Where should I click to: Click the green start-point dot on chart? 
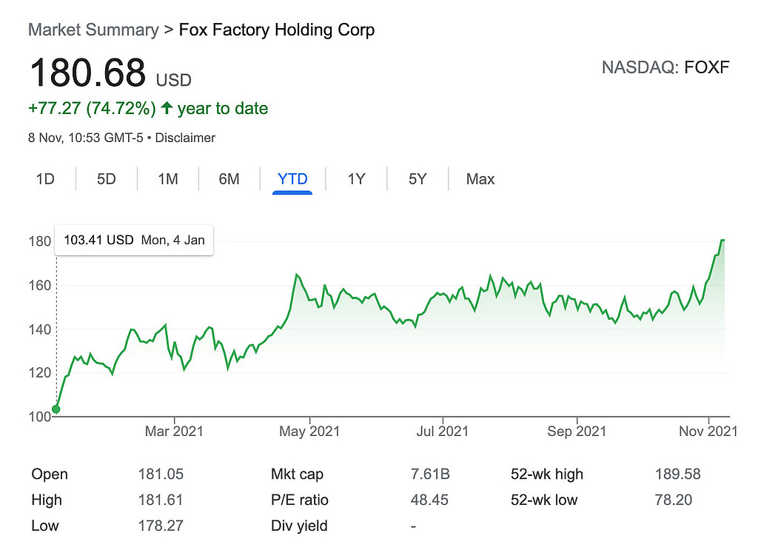(x=56, y=409)
